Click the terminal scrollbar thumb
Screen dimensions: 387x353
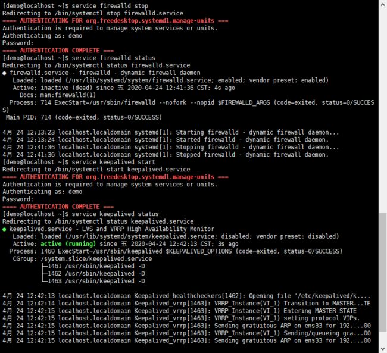pyautogui.click(x=383, y=272)
